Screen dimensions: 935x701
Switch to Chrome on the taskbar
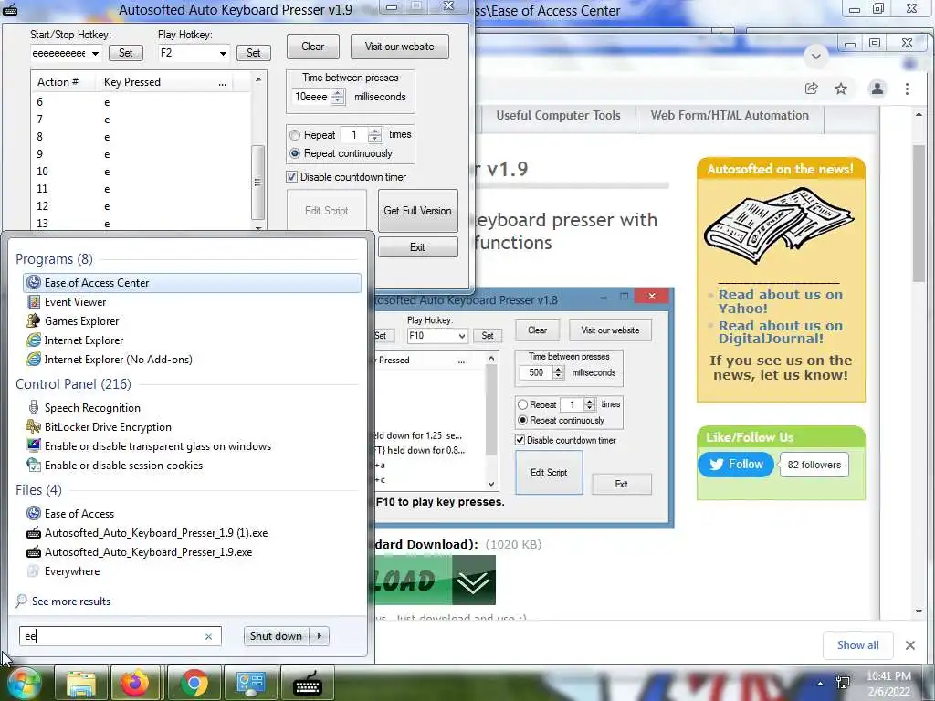[x=194, y=683]
